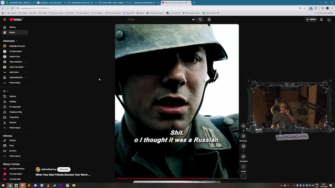Open Steam from the taskbar
Viewport: 335px width, 188px height.
pos(54,185)
